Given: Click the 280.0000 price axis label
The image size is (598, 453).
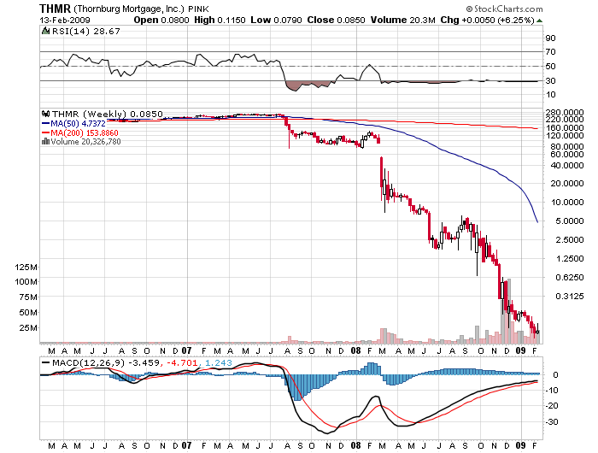Looking at the screenshot, I should point(565,113).
